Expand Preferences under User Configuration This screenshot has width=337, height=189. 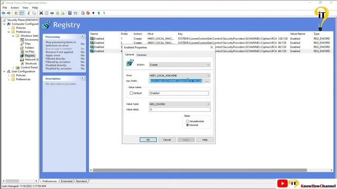8,79
